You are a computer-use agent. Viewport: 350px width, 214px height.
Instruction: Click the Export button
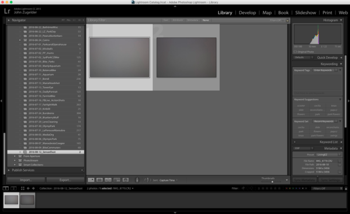click(65, 180)
